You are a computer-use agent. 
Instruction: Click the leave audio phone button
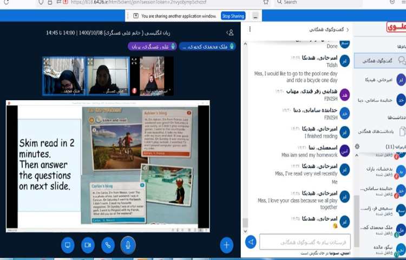click(x=108, y=245)
